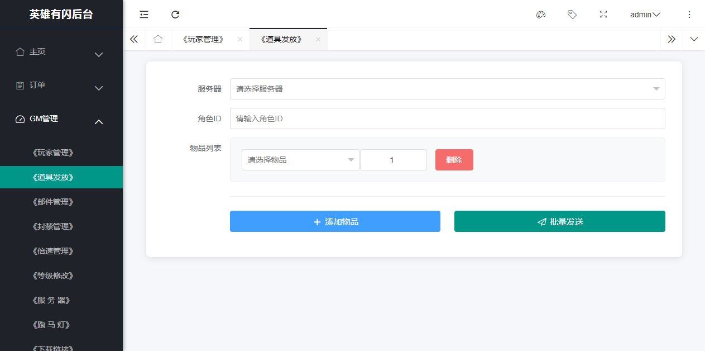Viewport: 705px width, 351px height.
Task: Open the vertical three-dot more menu
Action: tap(689, 15)
